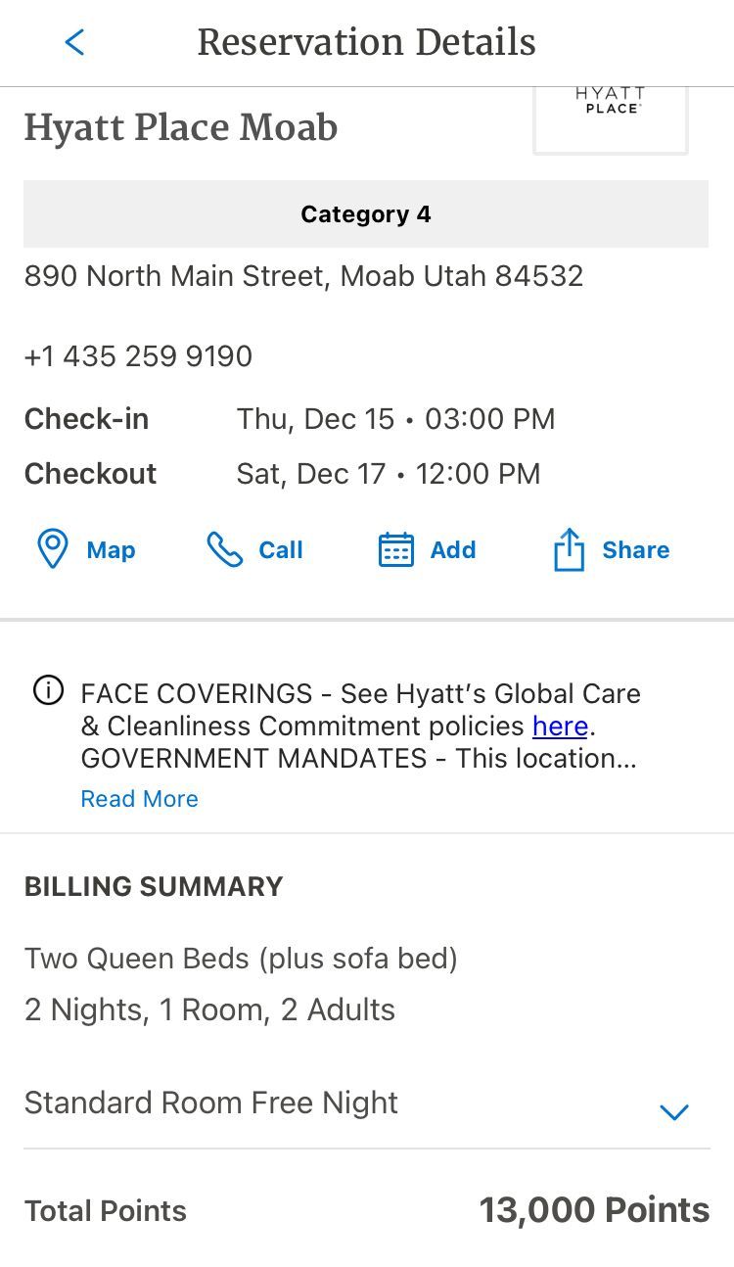
Task: Tap the 13,000 Points total
Action: [x=594, y=1210]
